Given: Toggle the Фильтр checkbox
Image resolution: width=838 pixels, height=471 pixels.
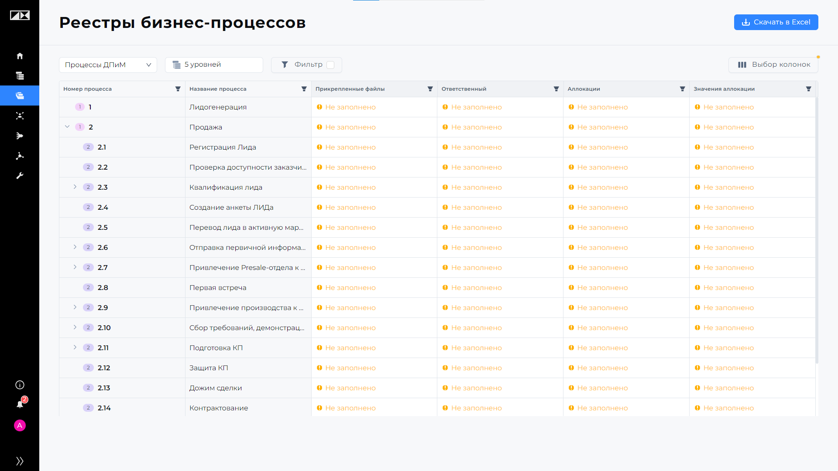Looking at the screenshot, I should point(330,65).
